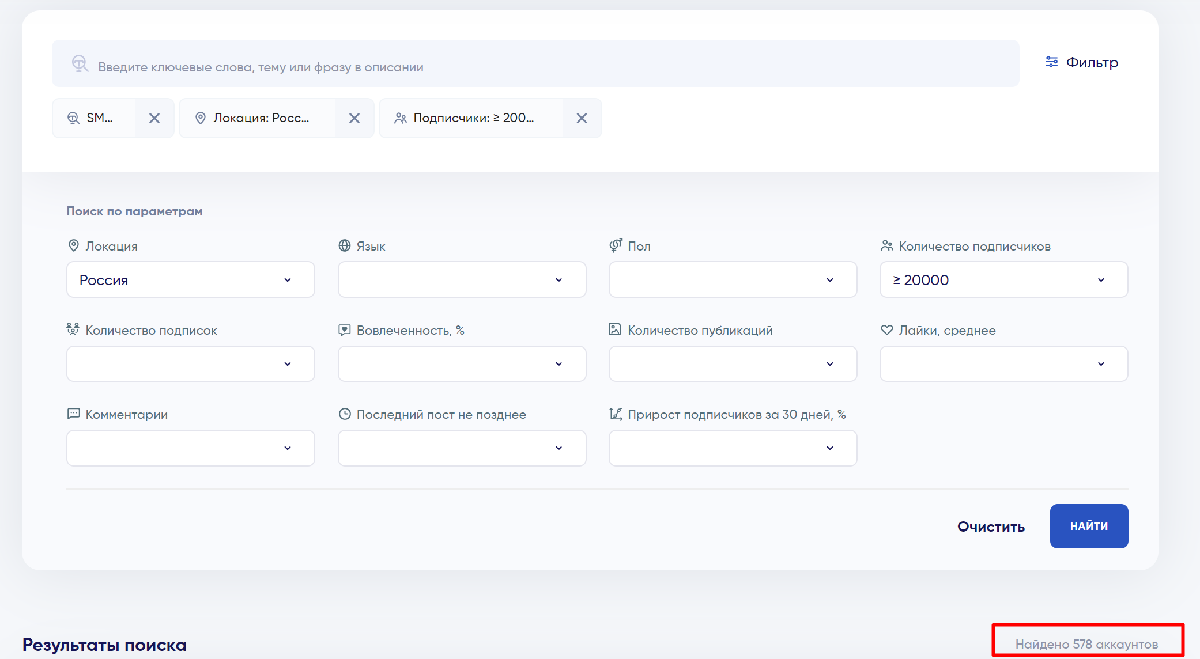This screenshot has height=659, width=1200.
Task: Open Количество подписчиков dropdown with ≥ 20000
Action: click(1004, 279)
